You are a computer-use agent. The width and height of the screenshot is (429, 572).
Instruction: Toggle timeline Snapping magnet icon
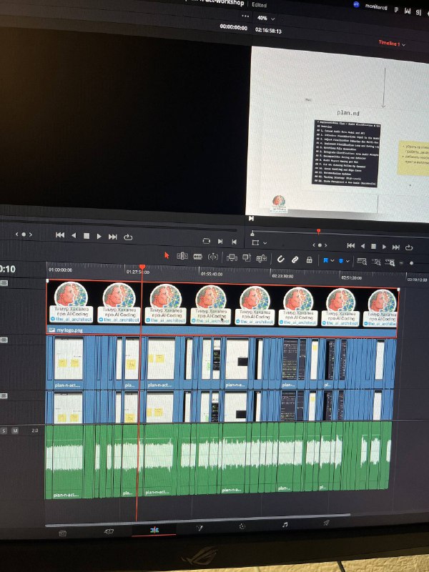281,259
